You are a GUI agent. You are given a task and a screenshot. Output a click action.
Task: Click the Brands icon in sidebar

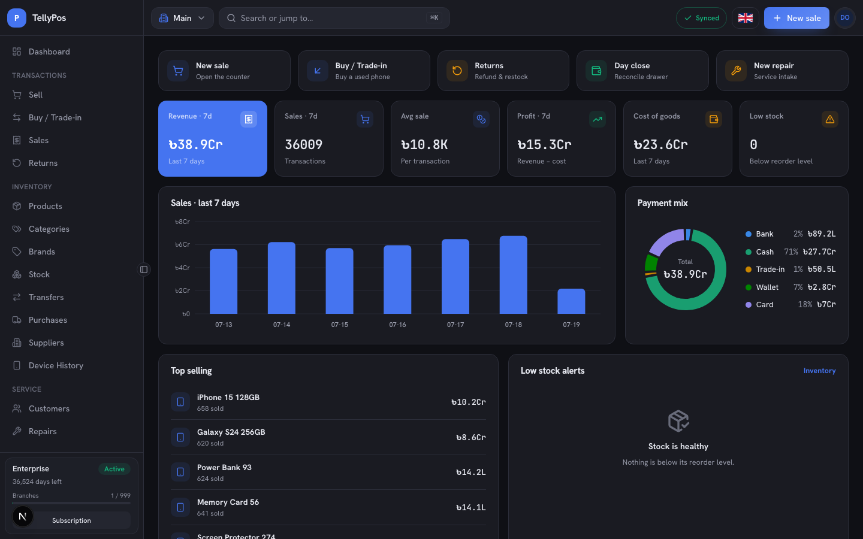pyautogui.click(x=17, y=252)
